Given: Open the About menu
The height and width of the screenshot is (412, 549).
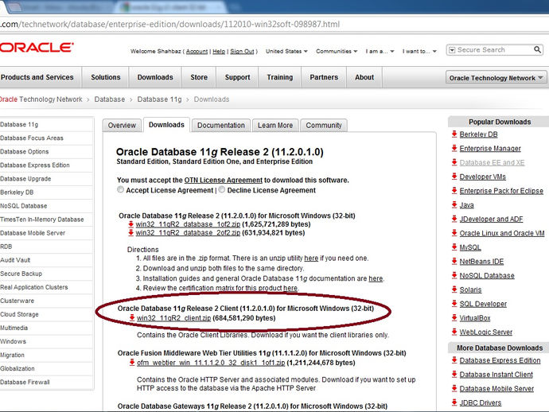Looking at the screenshot, I should click(x=364, y=77).
